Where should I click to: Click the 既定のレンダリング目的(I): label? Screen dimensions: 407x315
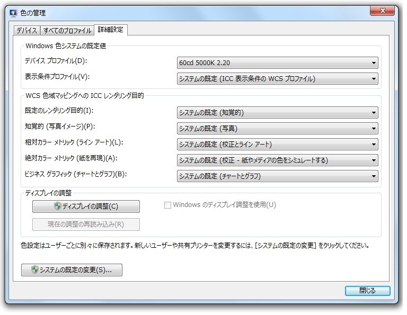point(59,111)
